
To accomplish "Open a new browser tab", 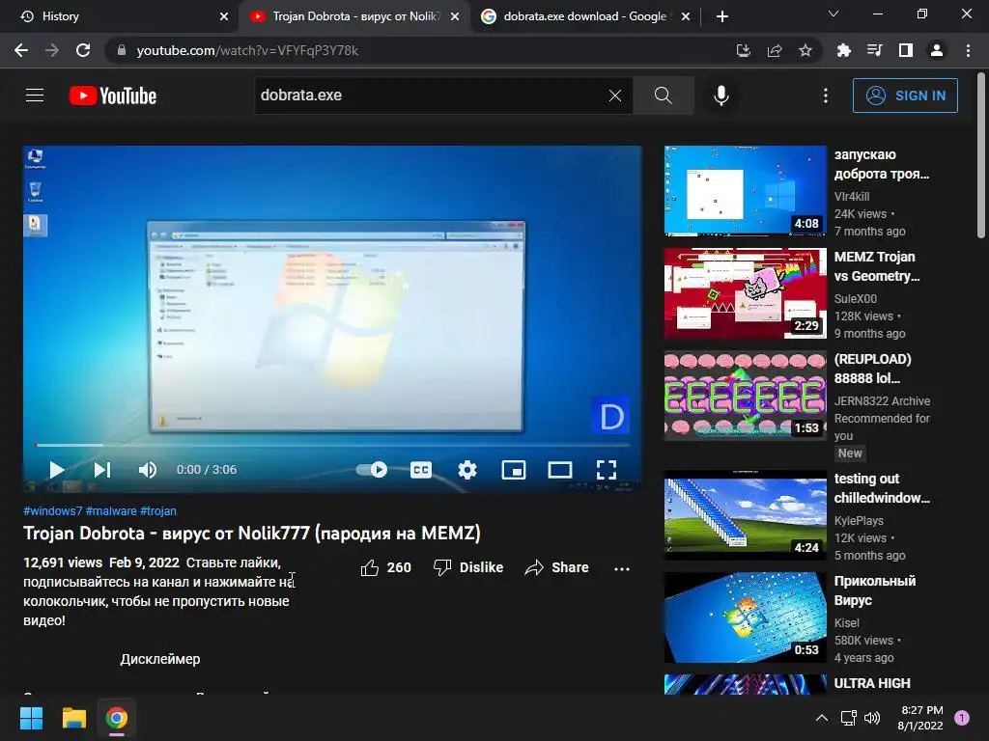I will pos(722,17).
